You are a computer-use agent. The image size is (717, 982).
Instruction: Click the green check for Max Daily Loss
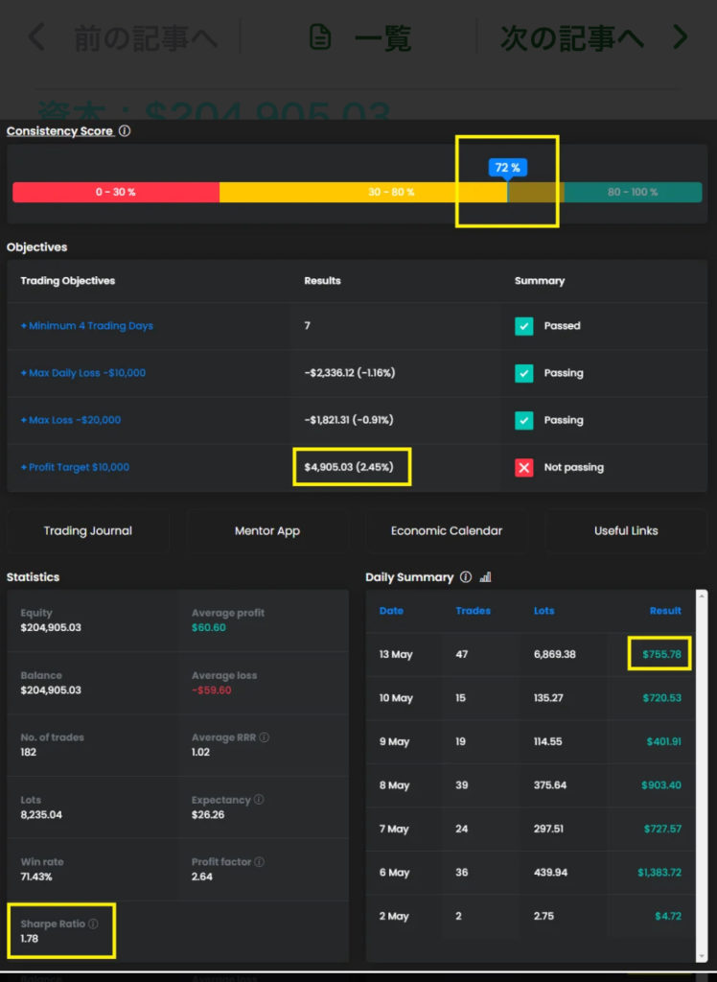(x=523, y=373)
